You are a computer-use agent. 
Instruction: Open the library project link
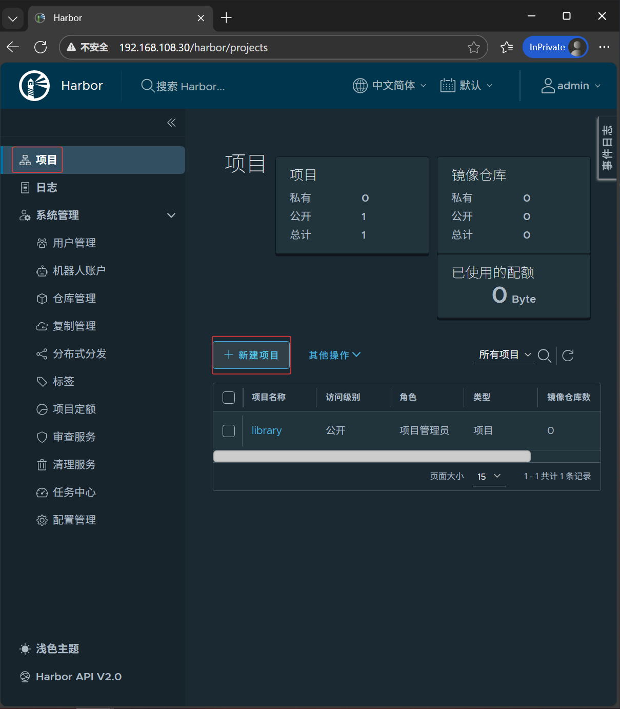[267, 431]
